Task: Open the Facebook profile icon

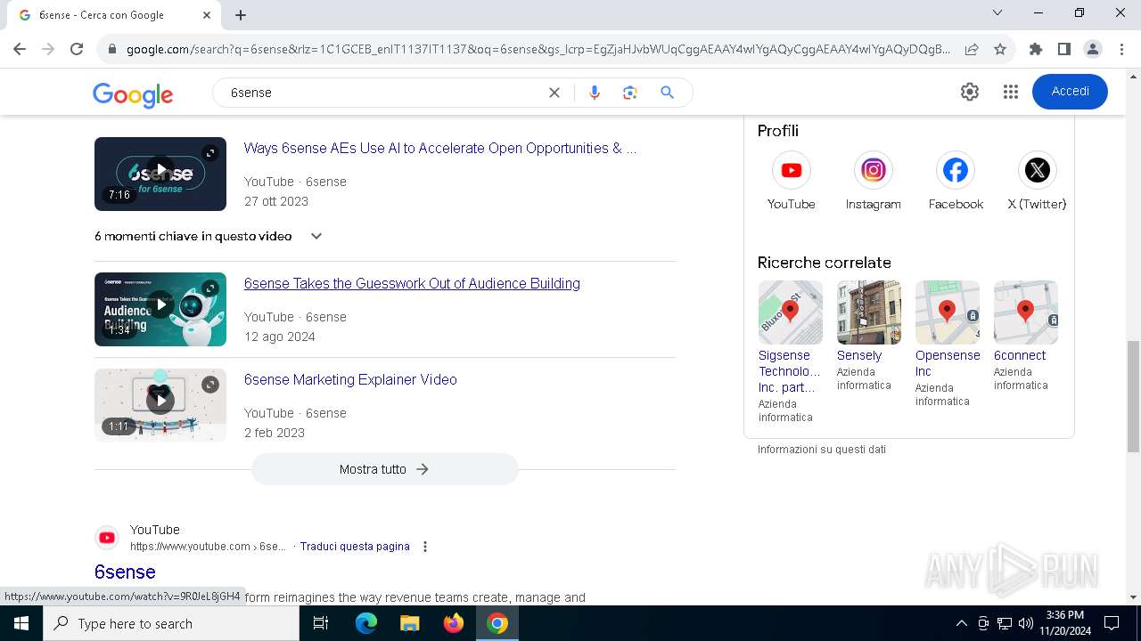Action: (x=955, y=170)
